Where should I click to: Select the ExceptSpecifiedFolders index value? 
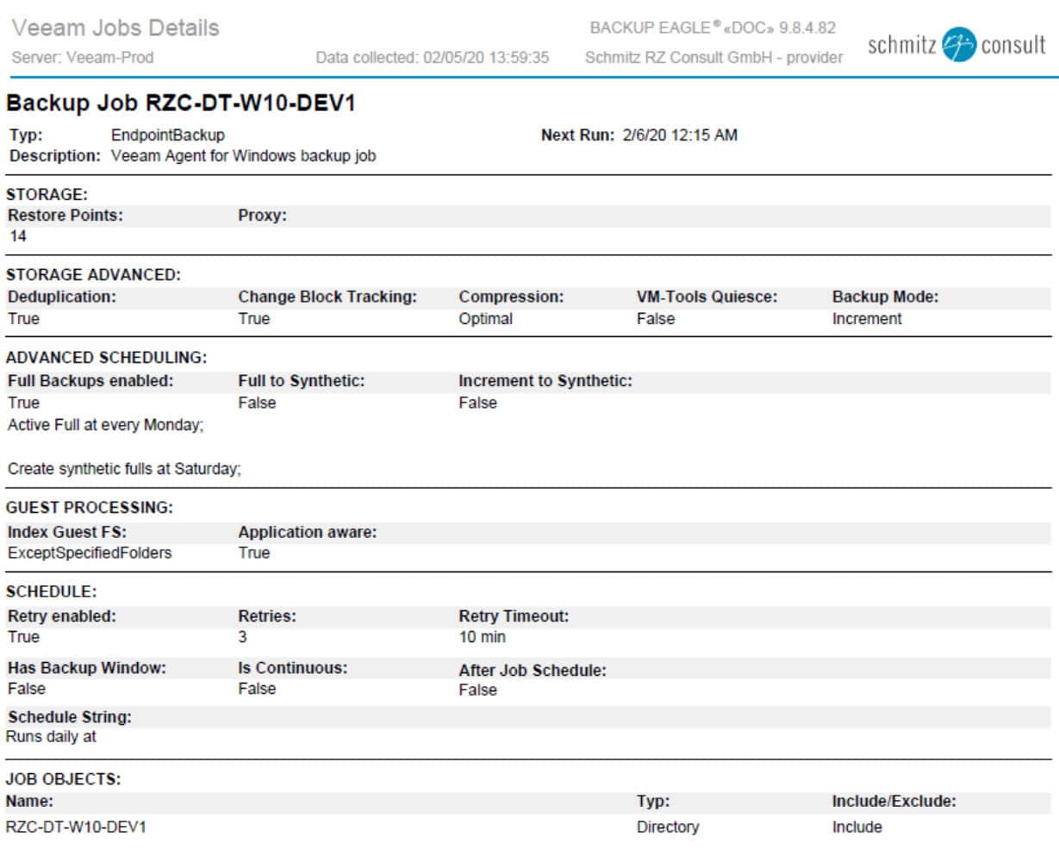pyautogui.click(x=90, y=553)
